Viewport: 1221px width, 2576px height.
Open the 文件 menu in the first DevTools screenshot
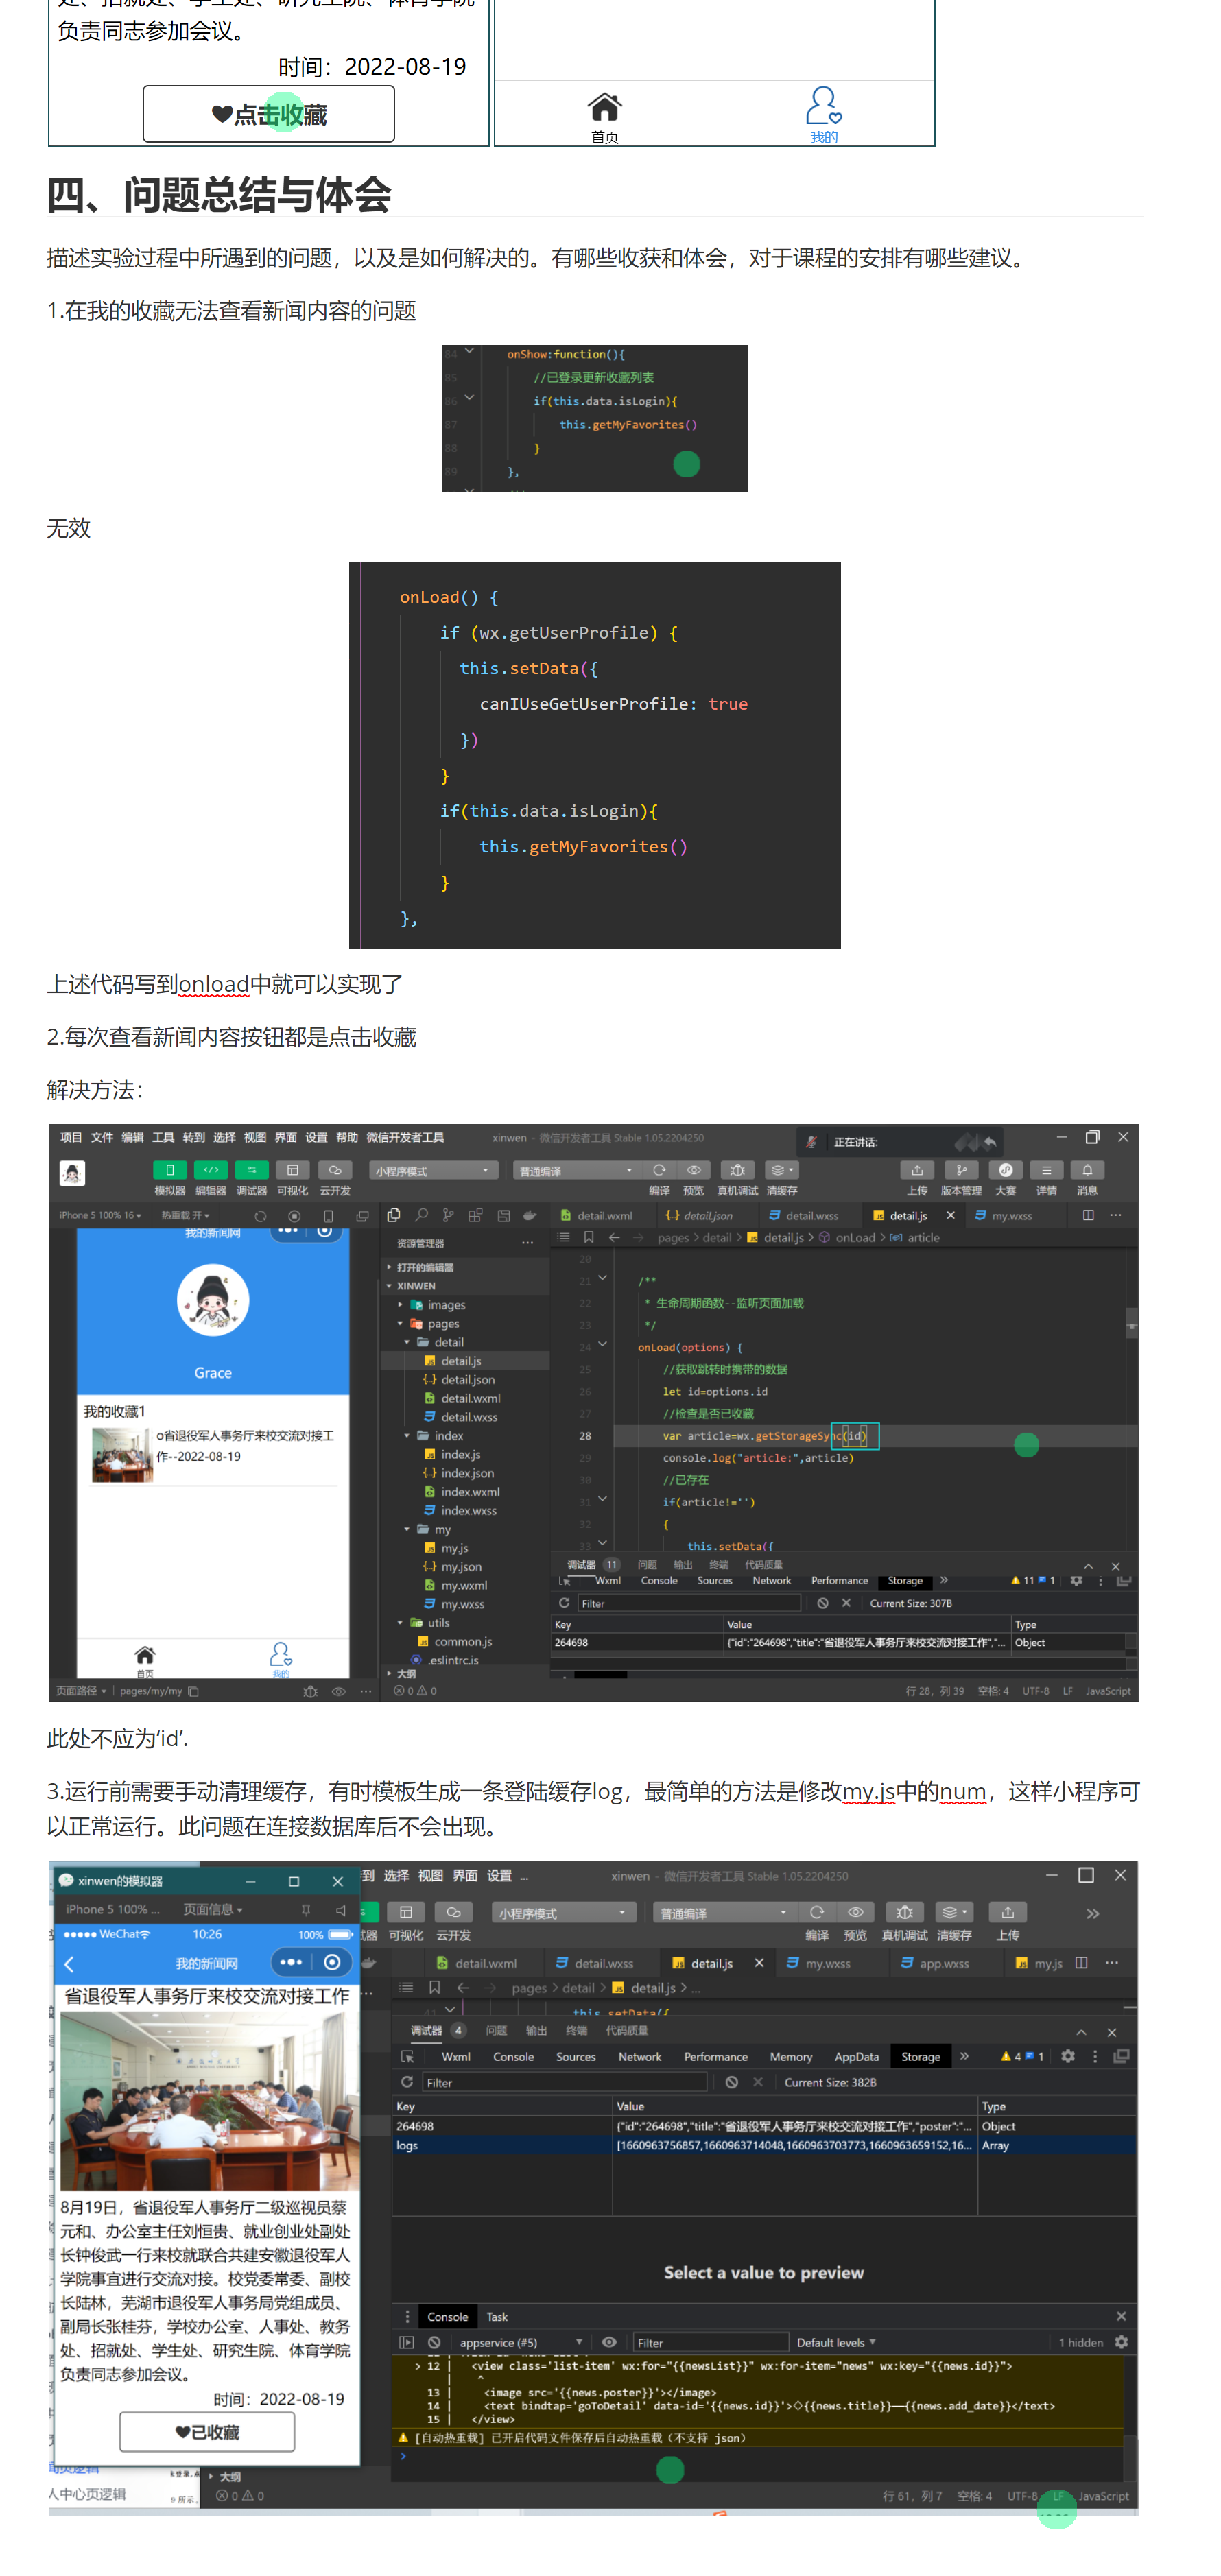pos(102,1137)
